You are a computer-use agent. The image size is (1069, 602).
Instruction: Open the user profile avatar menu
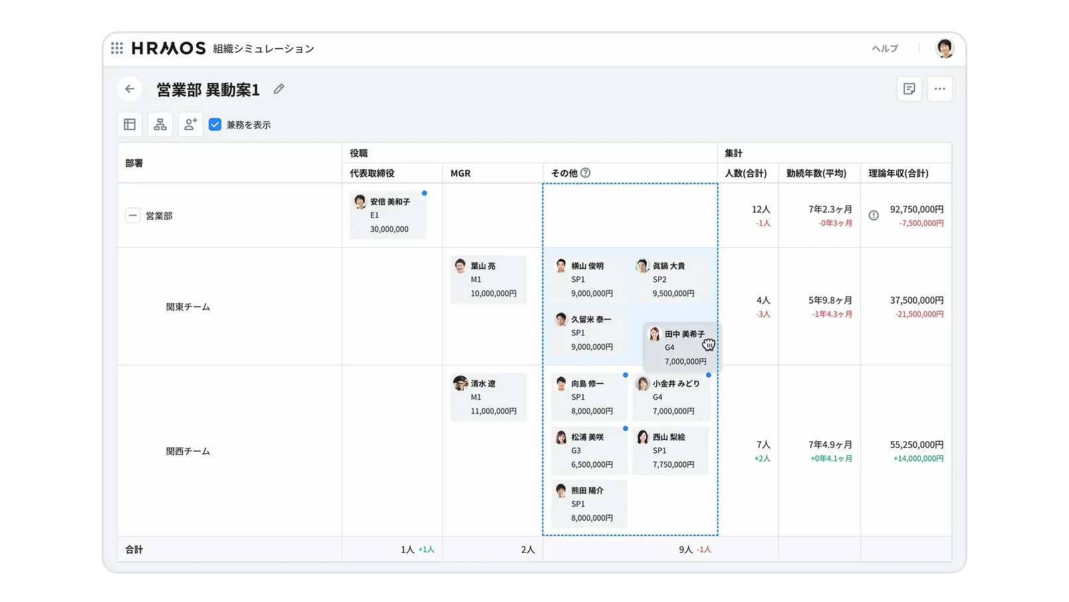pyautogui.click(x=945, y=49)
